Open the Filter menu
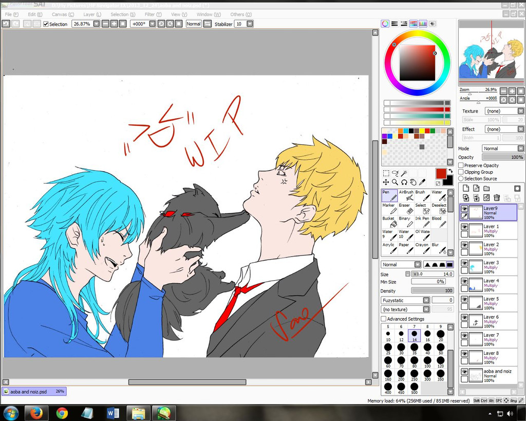This screenshot has height=421, width=526. click(153, 14)
